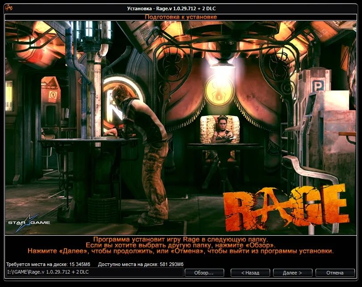
Task: Click the line mentioning «Далее» and «Отмена»
Action: [x=181, y=251]
